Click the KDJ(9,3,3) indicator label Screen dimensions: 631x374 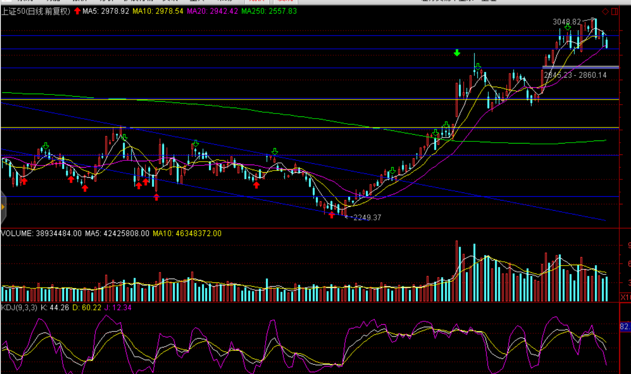[19, 308]
